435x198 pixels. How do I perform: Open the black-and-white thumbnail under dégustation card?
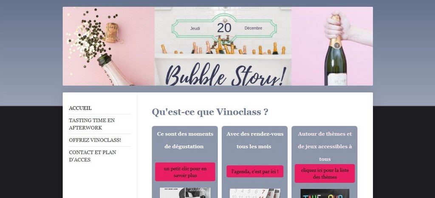coord(185,193)
